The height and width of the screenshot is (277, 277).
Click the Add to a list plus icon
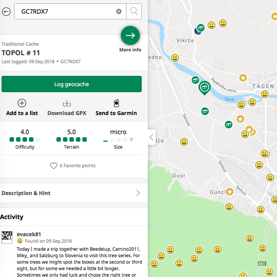coord(22,103)
